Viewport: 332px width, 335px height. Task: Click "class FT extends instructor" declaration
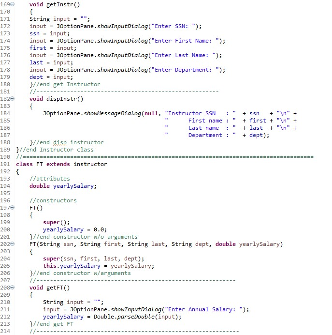[62, 164]
